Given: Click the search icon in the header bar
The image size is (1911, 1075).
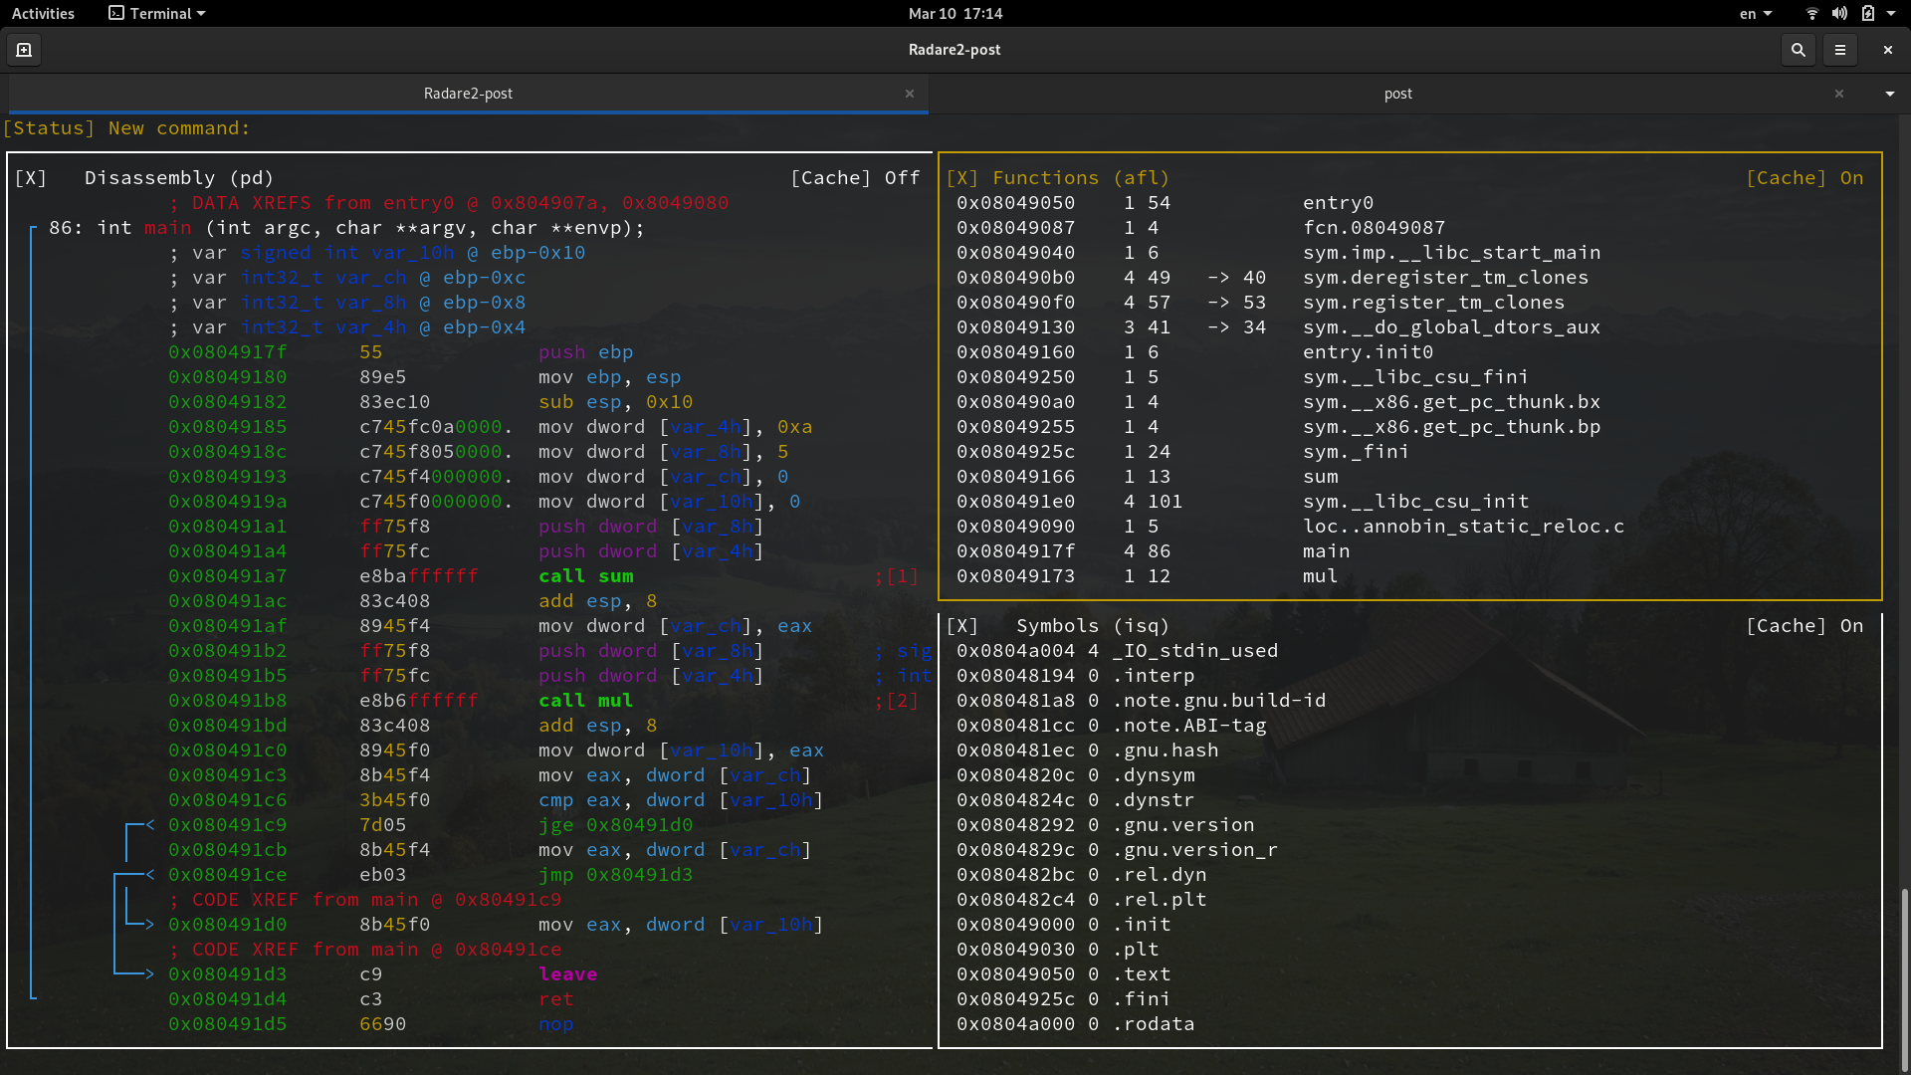Looking at the screenshot, I should (1798, 49).
